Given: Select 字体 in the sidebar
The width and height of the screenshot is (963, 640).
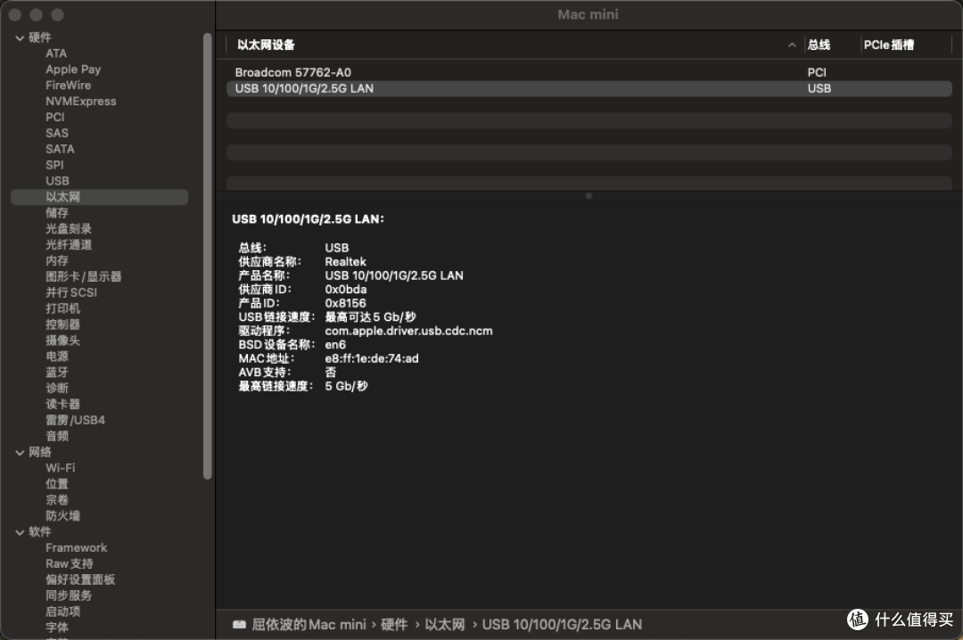Looking at the screenshot, I should (x=56, y=628).
